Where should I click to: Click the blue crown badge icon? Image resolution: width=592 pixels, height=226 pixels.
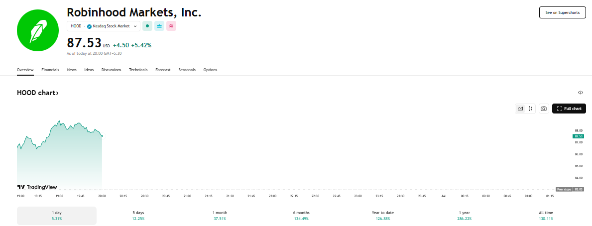pyautogui.click(x=159, y=26)
